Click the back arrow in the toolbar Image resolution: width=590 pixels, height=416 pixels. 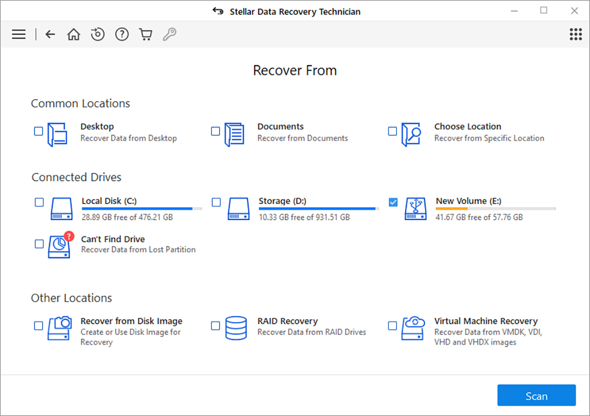point(50,34)
